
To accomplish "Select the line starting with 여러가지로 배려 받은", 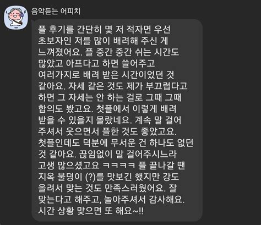I will [106, 75].
